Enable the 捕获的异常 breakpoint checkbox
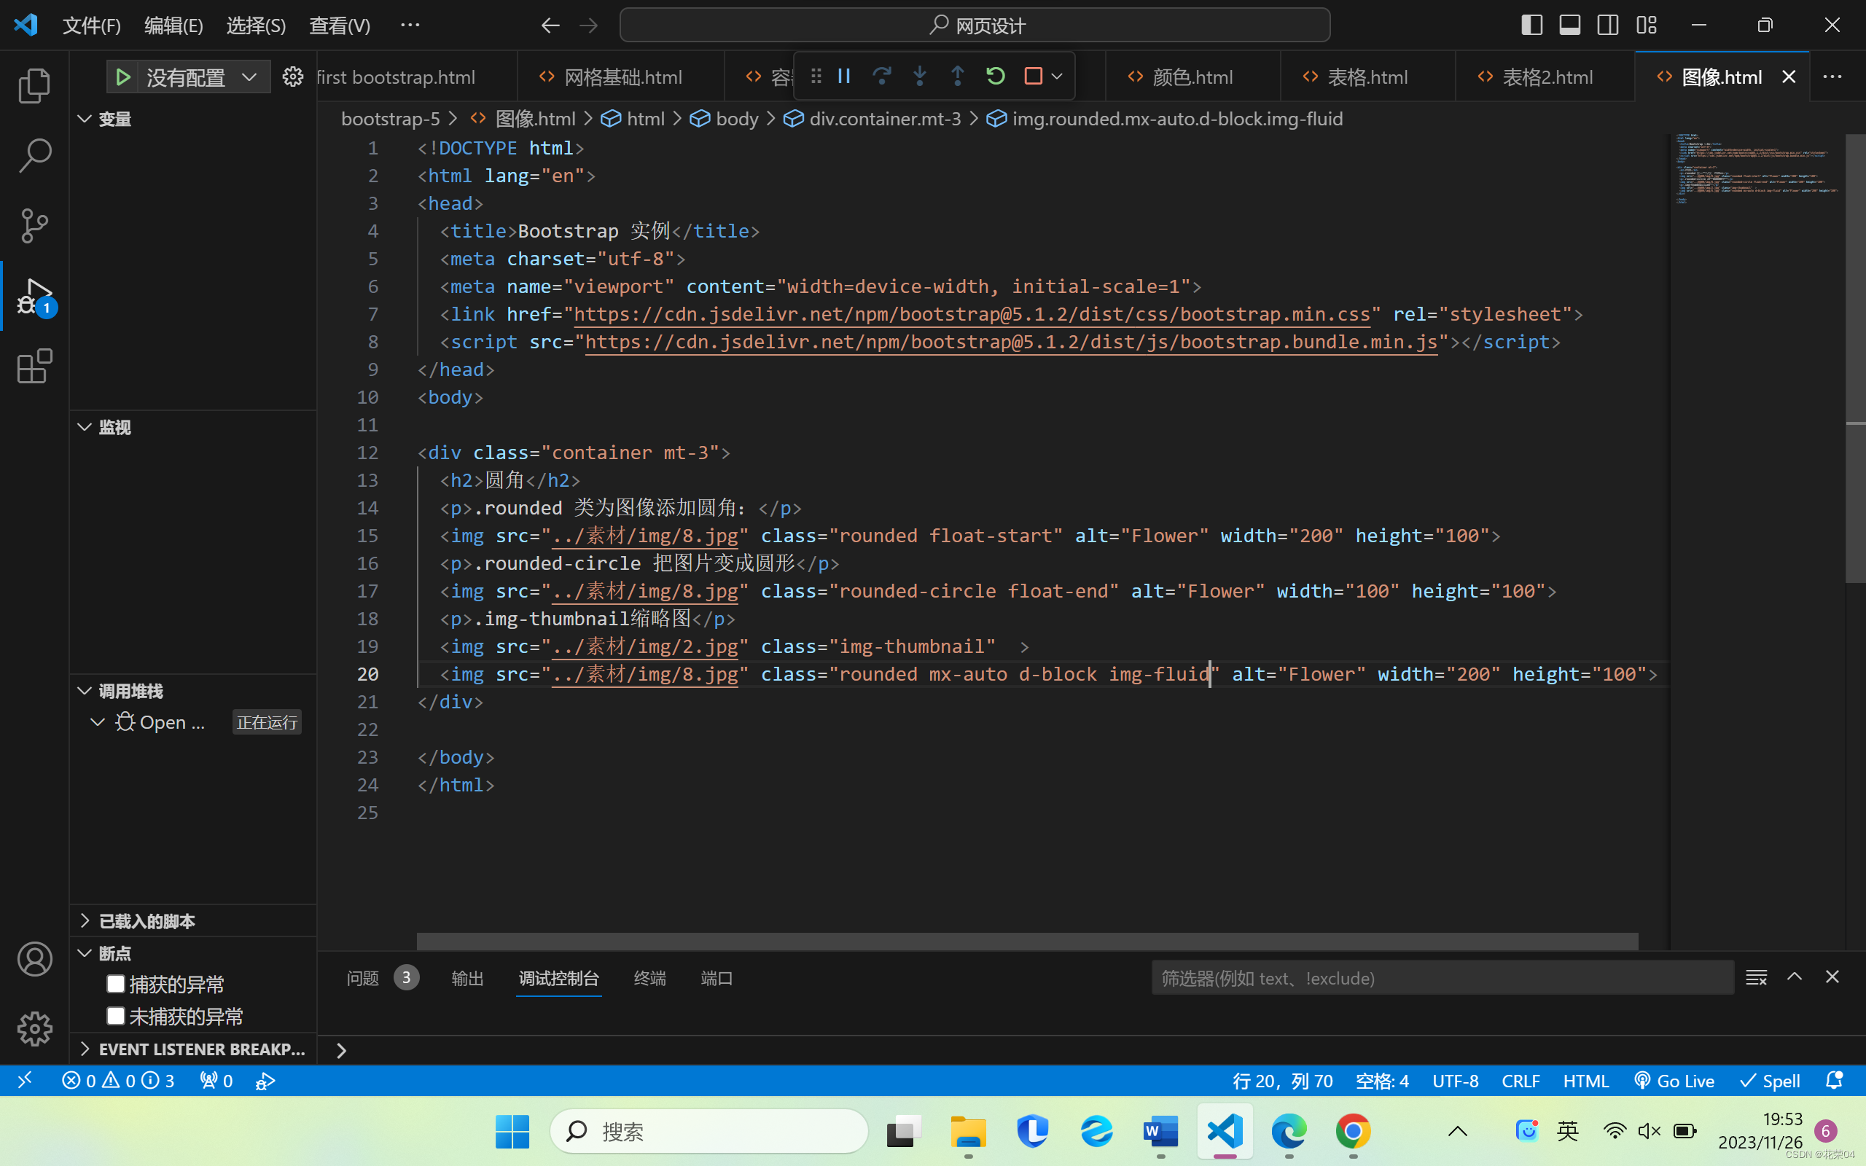This screenshot has height=1166, width=1866. 116,984
